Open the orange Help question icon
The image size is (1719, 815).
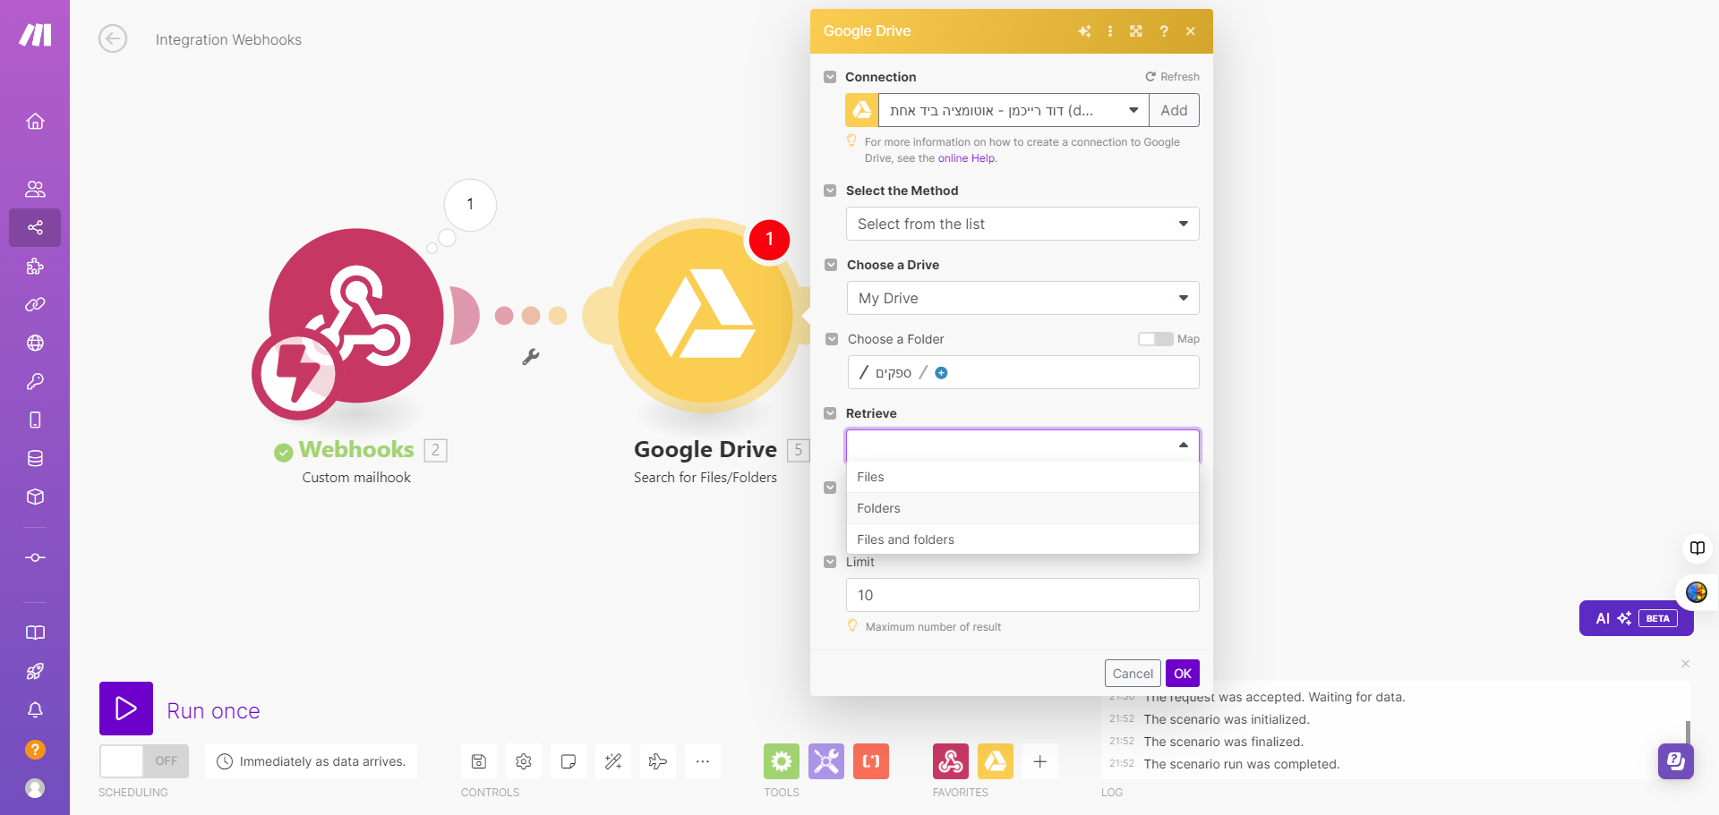(x=35, y=750)
